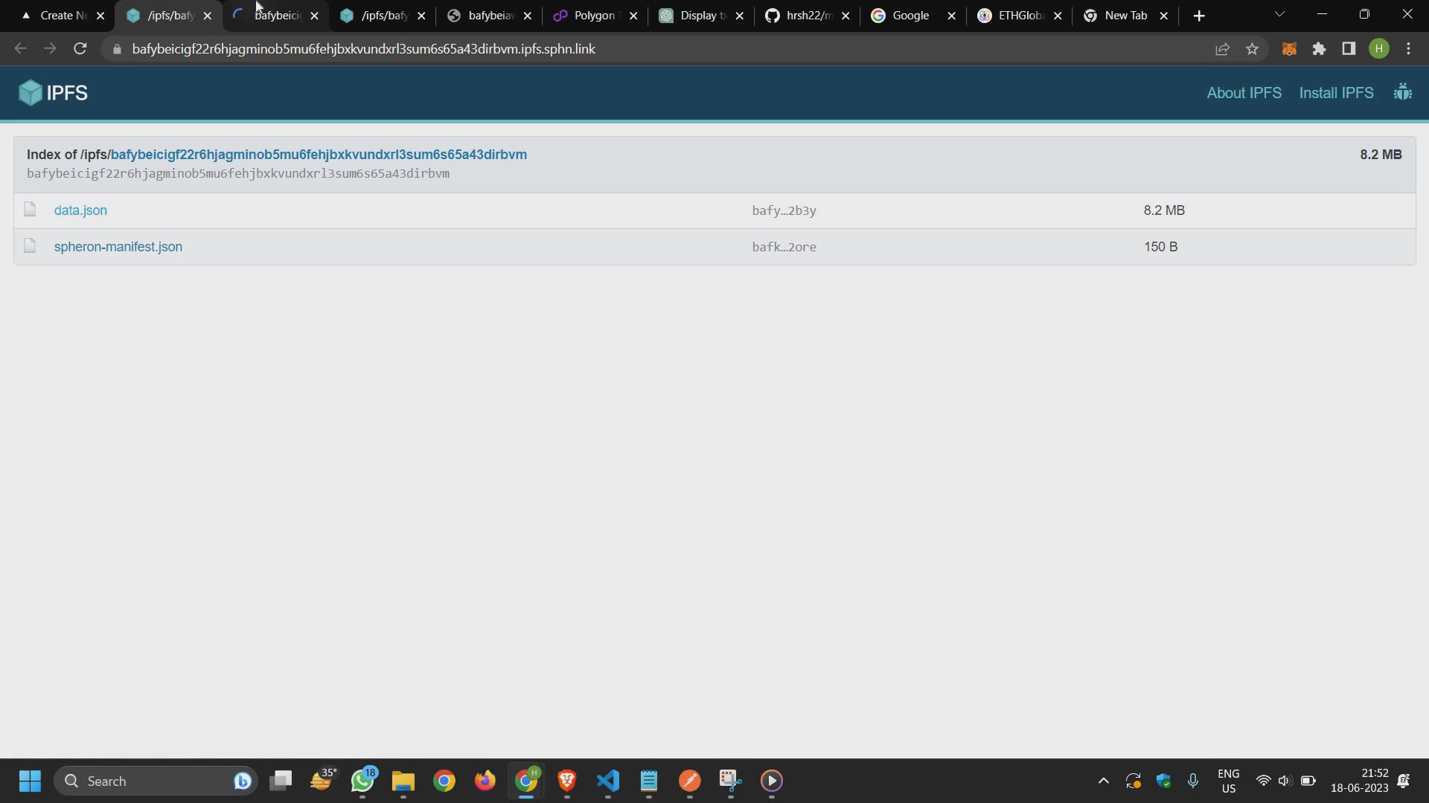
Task: Close the Google tab
Action: tap(951, 16)
